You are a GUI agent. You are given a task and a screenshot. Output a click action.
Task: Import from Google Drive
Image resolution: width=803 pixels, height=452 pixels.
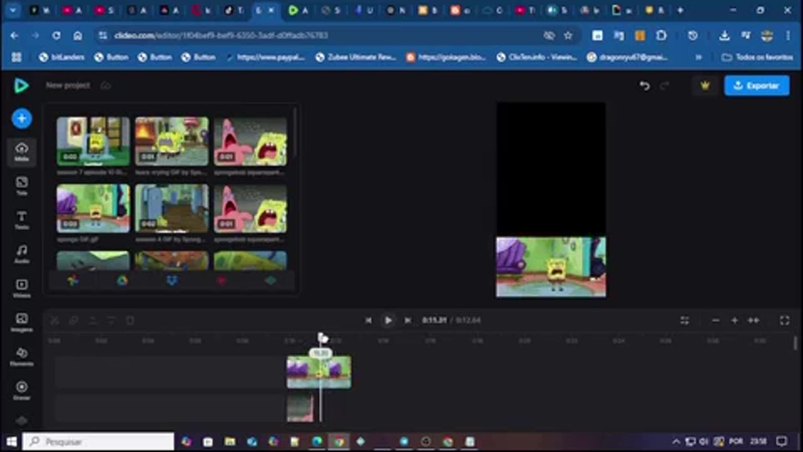tap(122, 281)
